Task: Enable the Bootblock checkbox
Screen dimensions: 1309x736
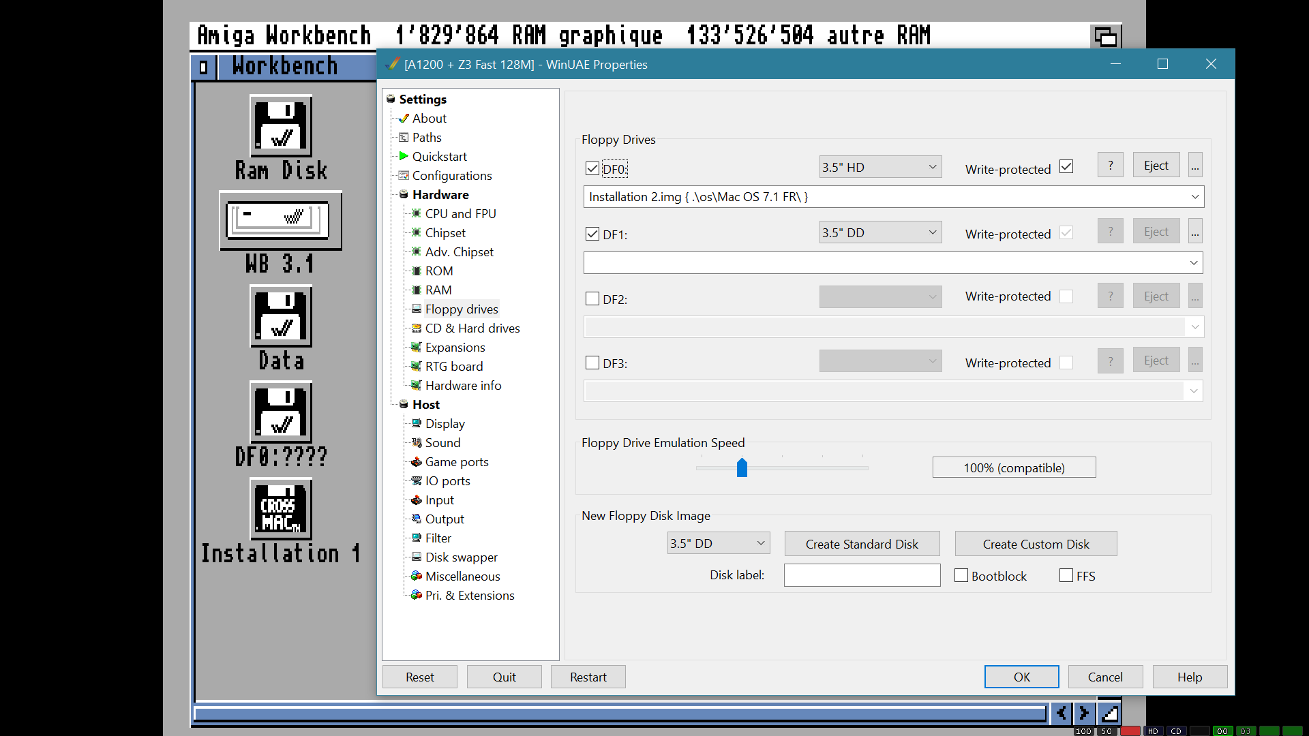Action: click(961, 575)
